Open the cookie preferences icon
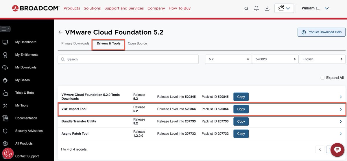The width and height of the screenshot is (347, 161). tap(8, 153)
